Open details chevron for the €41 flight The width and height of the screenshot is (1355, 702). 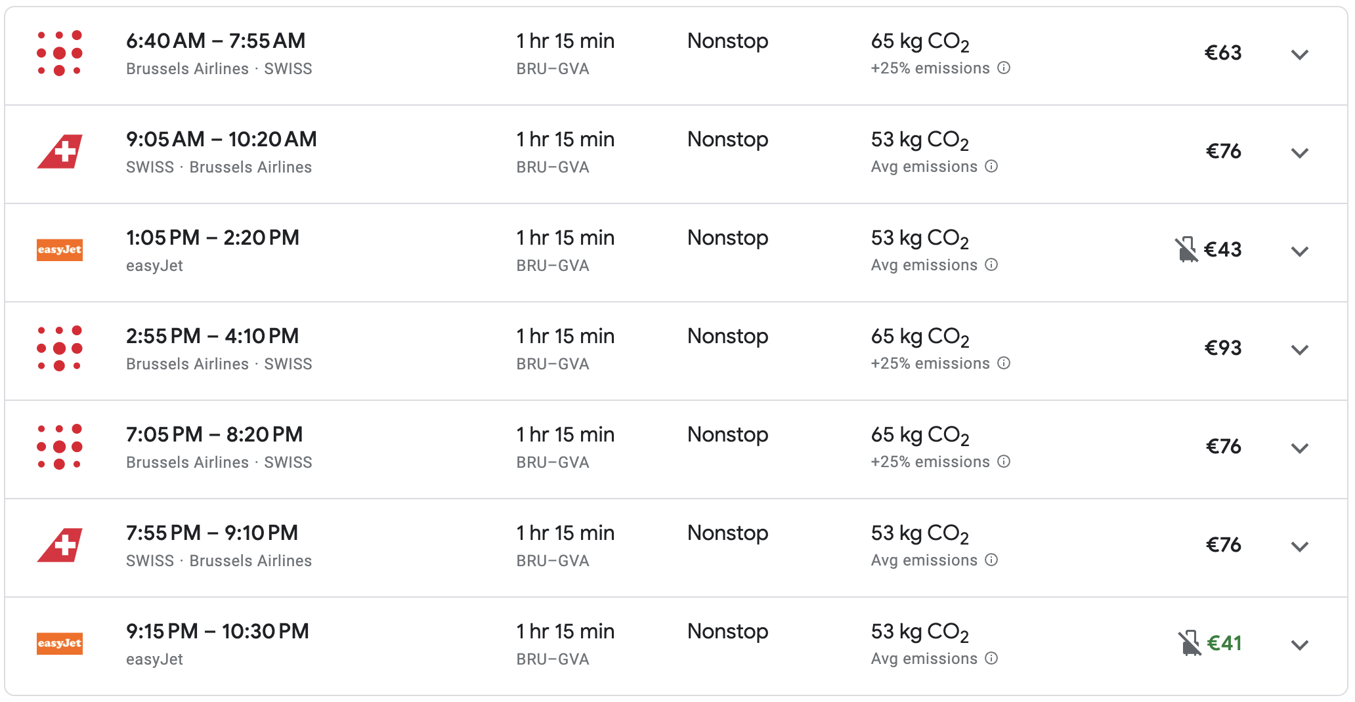click(x=1299, y=645)
